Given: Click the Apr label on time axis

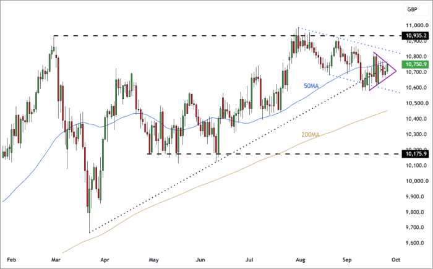Looking at the screenshot, I should pos(105,260).
